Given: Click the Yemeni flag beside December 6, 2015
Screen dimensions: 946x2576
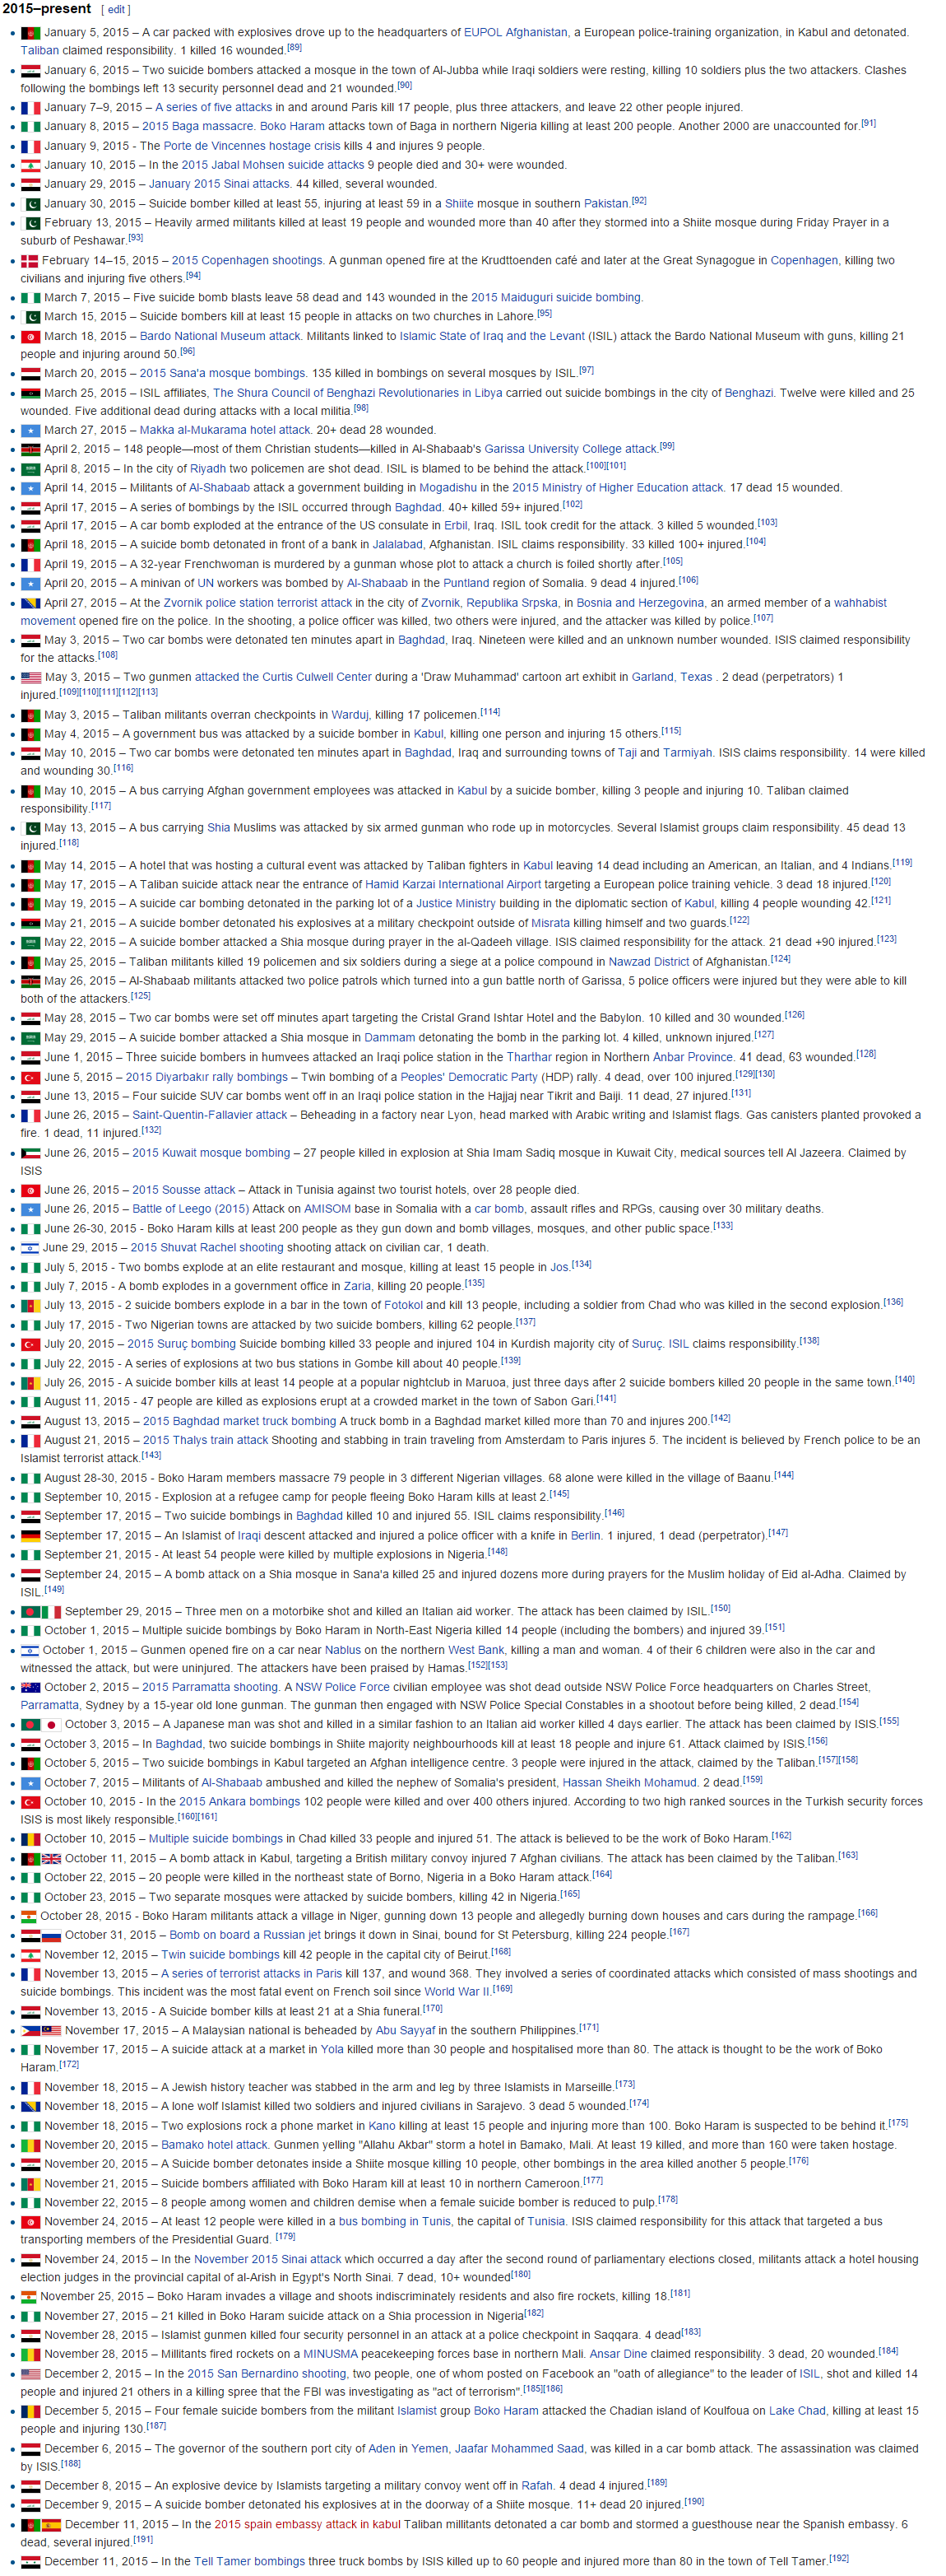Looking at the screenshot, I should tap(30, 2449).
